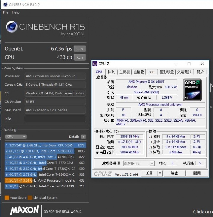This screenshot has width=213, height=217.
Task: Click the Socket AM3 (938) package value
Action: [x=146, y=92]
